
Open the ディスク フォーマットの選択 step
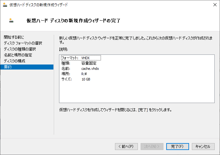[23, 43]
